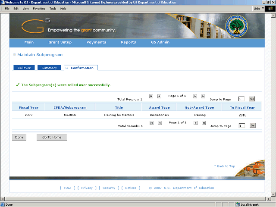This screenshot has width=276, height=207.
Task: Open the Help menu
Action: coord(63,9)
